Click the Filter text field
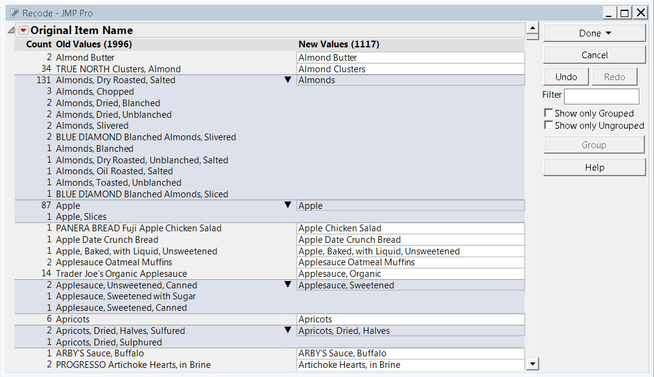Image resolution: width=654 pixels, height=377 pixels. pyautogui.click(x=601, y=97)
